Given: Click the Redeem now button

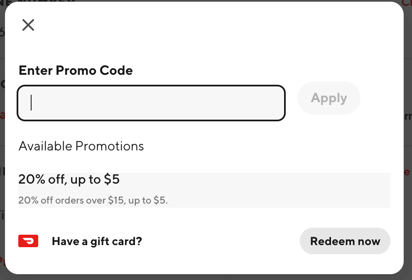Looking at the screenshot, I should pos(345,241).
